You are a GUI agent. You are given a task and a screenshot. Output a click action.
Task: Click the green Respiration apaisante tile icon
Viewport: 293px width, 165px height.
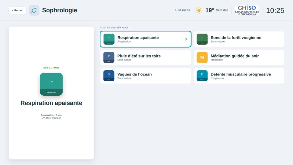point(109,39)
